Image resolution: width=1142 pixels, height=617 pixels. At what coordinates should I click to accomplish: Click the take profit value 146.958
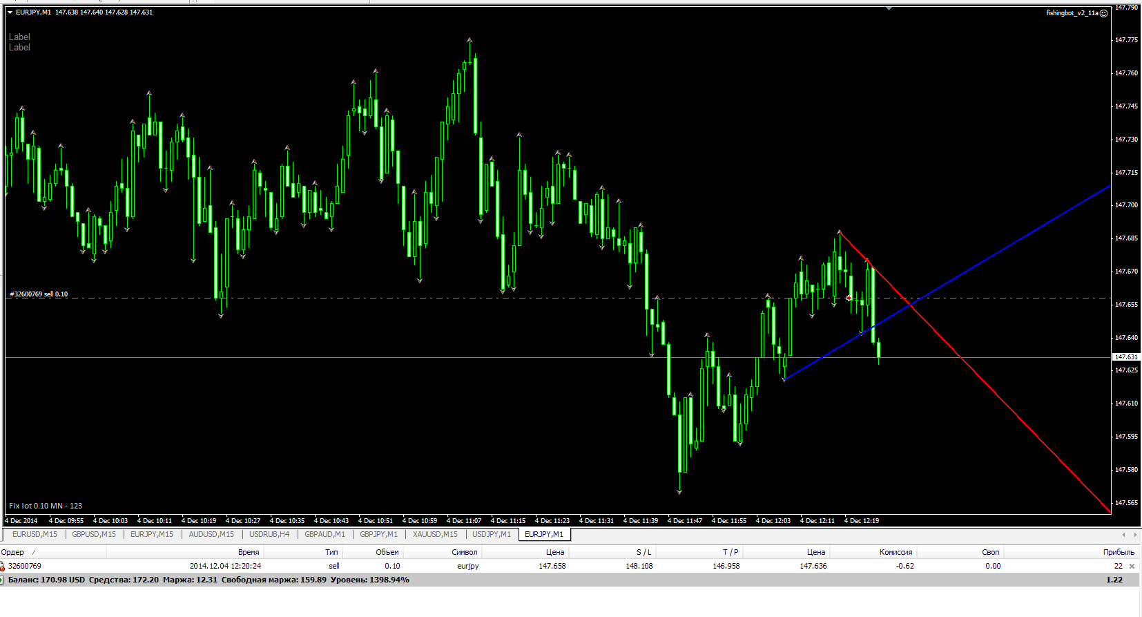[x=726, y=566]
